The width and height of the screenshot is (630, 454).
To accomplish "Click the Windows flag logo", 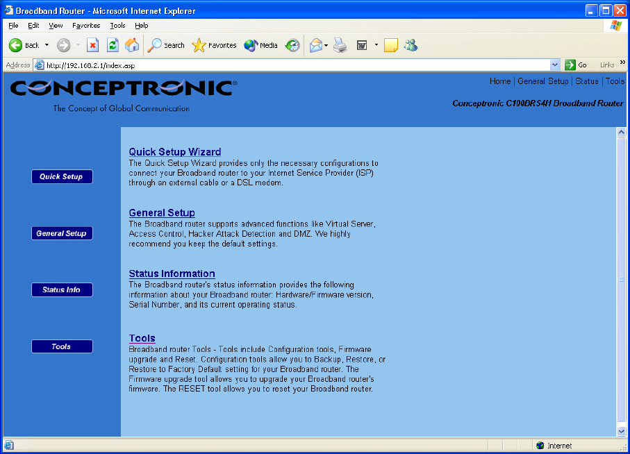I will (616, 26).
